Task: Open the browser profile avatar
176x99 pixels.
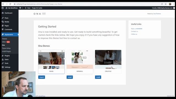Action: coord(170,4)
